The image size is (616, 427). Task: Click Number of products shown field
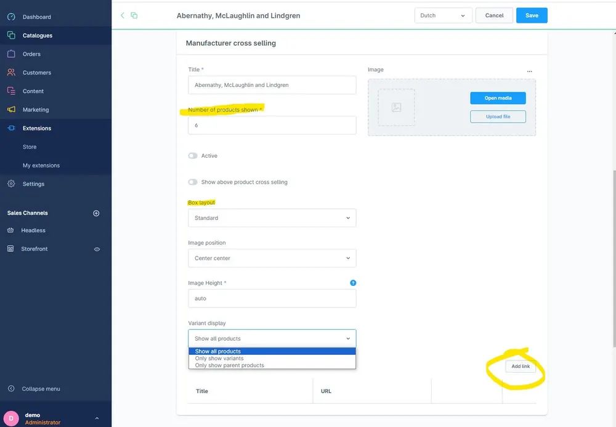(272, 125)
